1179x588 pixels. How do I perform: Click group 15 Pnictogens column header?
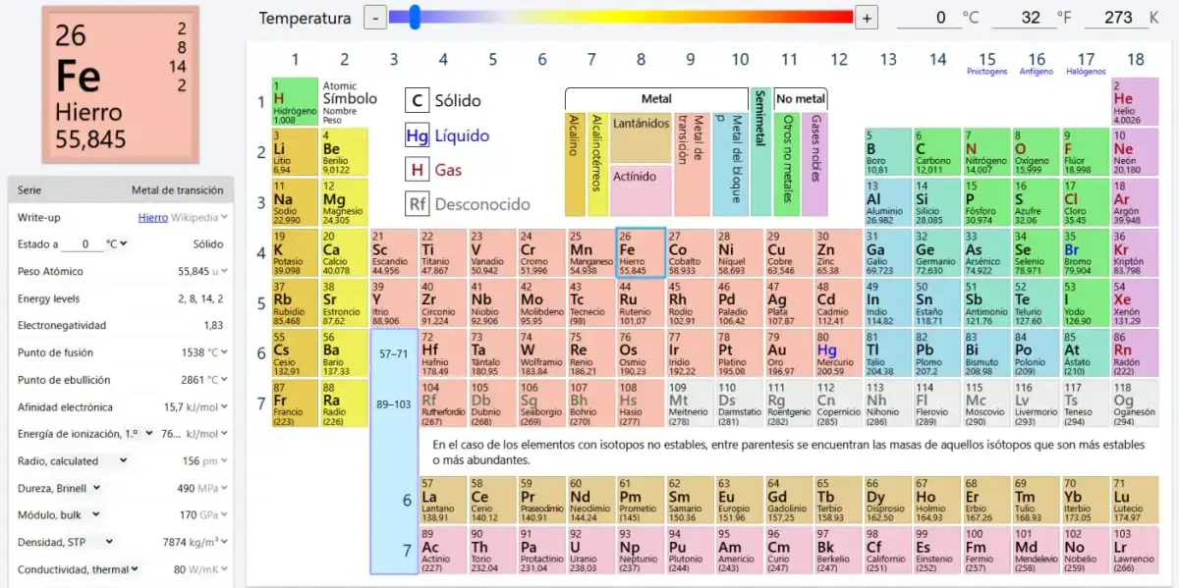click(987, 63)
